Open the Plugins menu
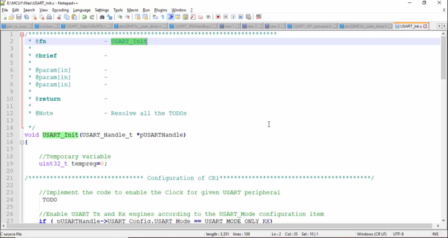448x238 pixels. 161,10
